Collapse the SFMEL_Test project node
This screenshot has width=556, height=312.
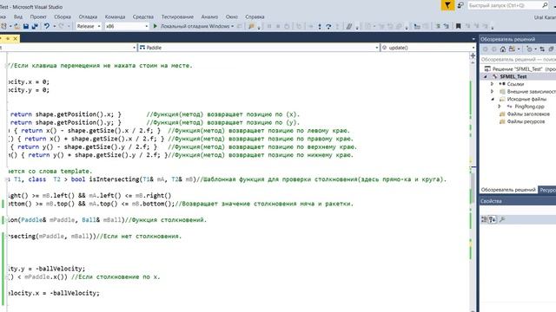(x=486, y=76)
